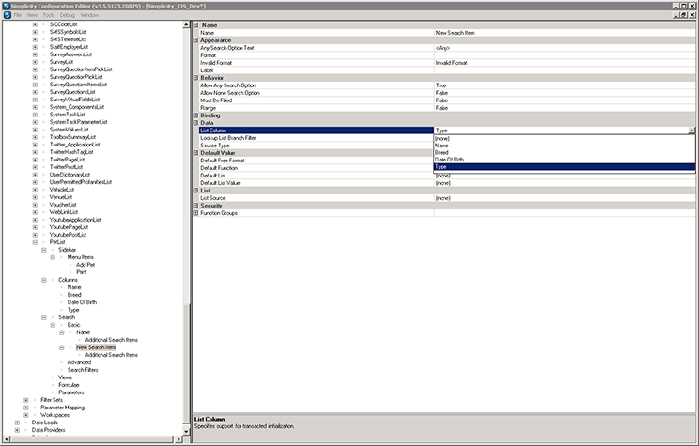Select the WebLinkList node

64,212
